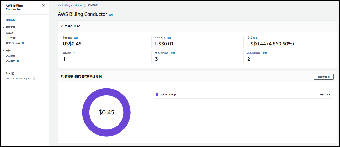
Task: Click 信息 link next to AWS 成本
Action: pos(169,38)
